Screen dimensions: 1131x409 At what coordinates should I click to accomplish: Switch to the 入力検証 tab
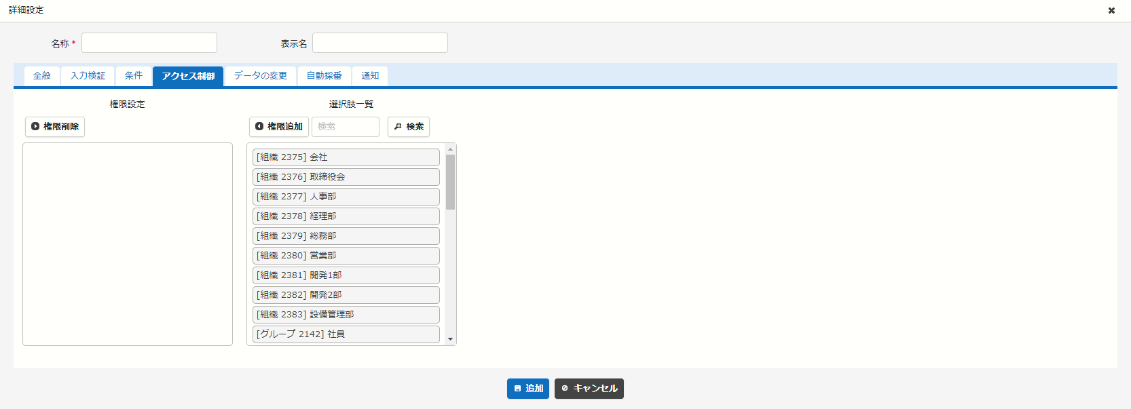coord(88,76)
